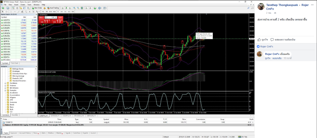Open the Tick Chart tab
Screen dimensions: 317x138
14,63
